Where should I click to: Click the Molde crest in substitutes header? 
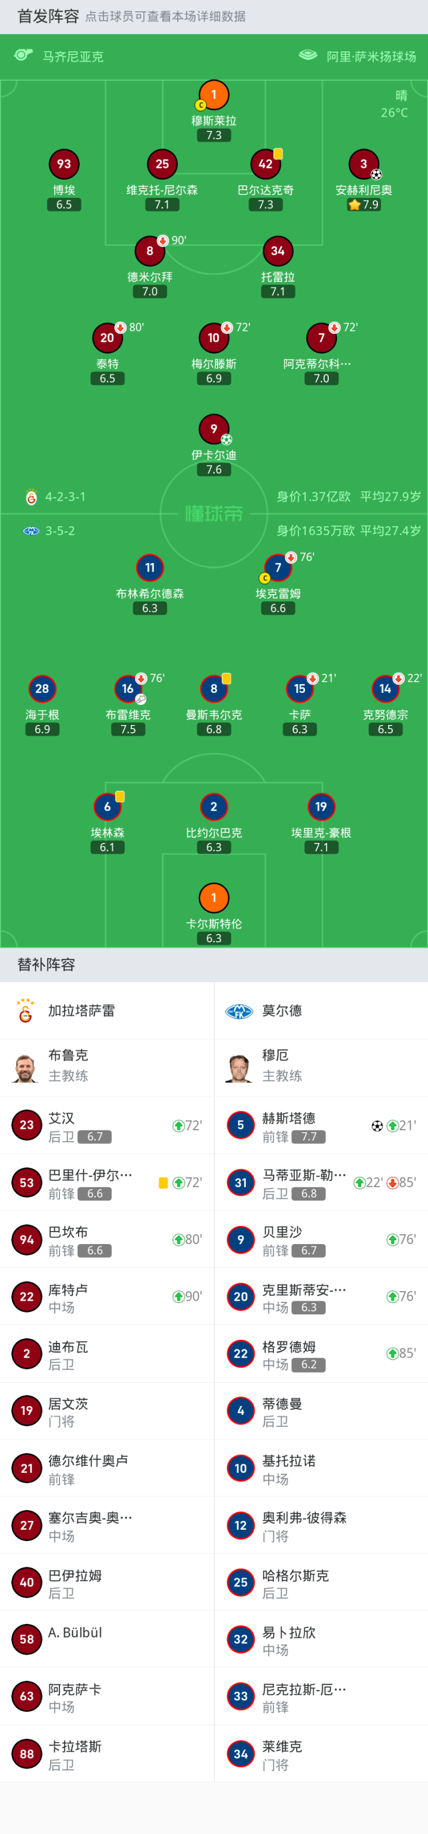240,1010
